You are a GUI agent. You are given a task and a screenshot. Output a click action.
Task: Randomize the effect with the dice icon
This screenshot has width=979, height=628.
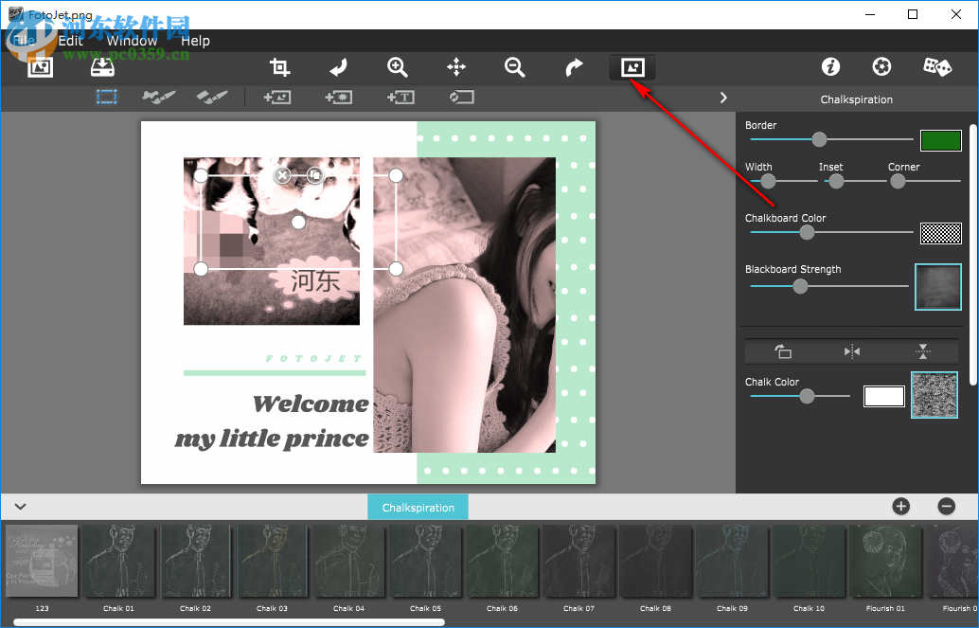pos(936,66)
